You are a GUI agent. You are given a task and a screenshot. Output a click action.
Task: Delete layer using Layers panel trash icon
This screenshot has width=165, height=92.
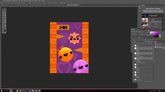click(x=152, y=81)
